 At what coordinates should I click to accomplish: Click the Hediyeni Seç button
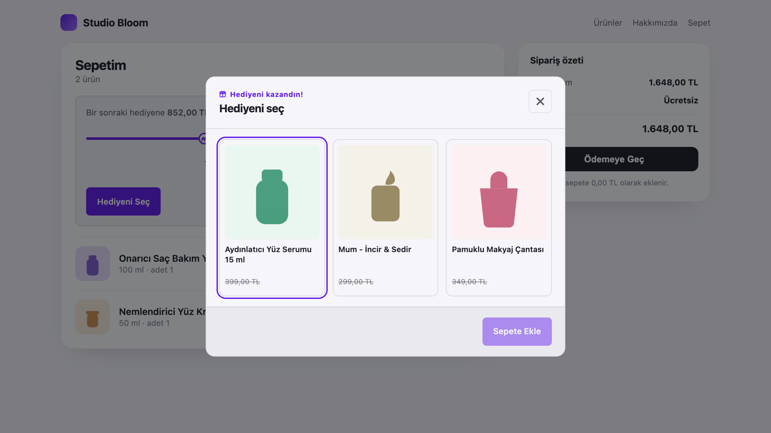click(123, 202)
